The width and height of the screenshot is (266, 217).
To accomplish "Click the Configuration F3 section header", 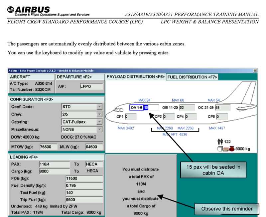I will 57,99.
